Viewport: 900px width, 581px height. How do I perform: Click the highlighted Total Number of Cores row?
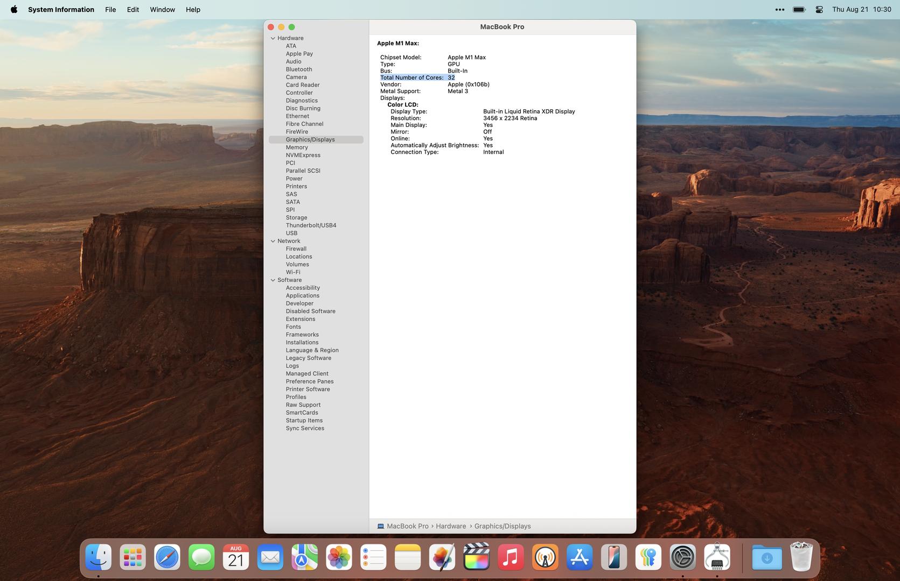(x=417, y=77)
